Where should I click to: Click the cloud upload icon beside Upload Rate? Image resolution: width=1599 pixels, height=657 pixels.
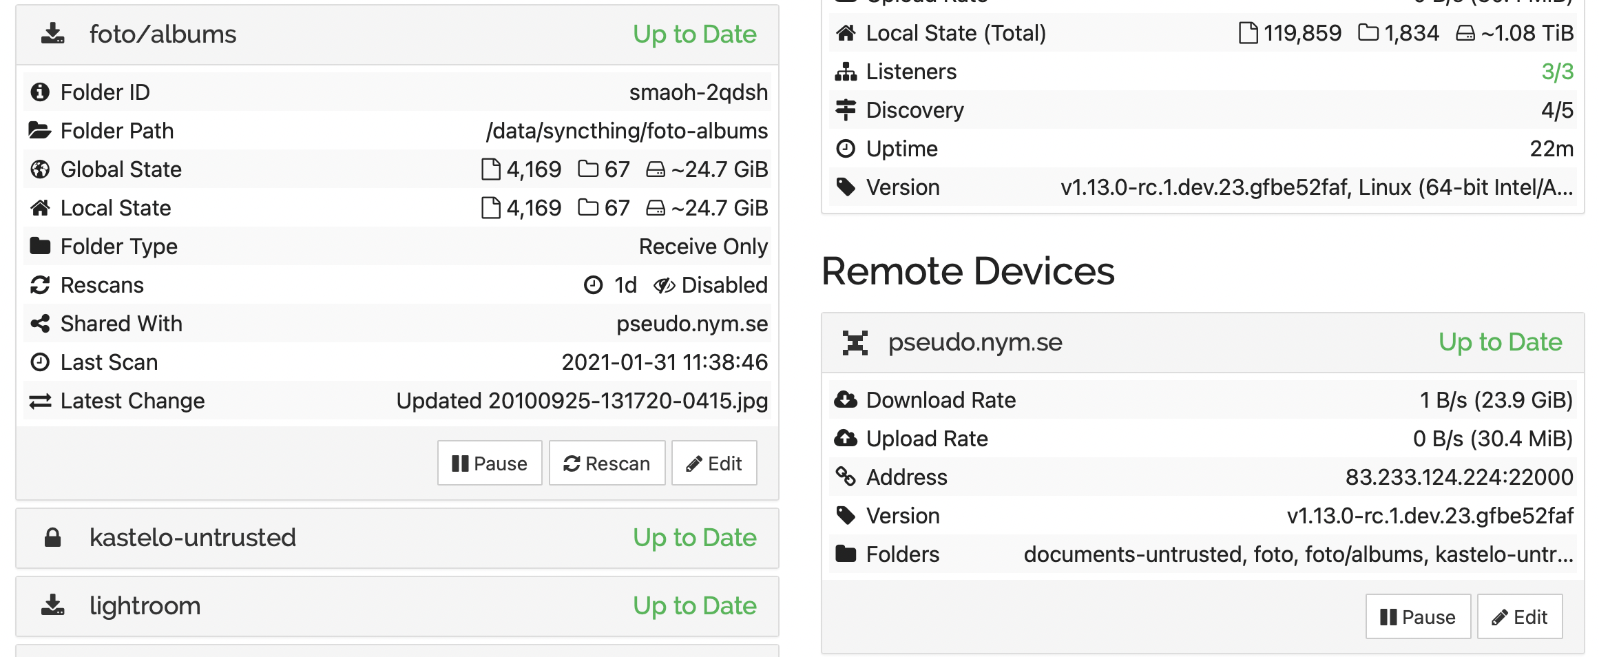coord(846,438)
